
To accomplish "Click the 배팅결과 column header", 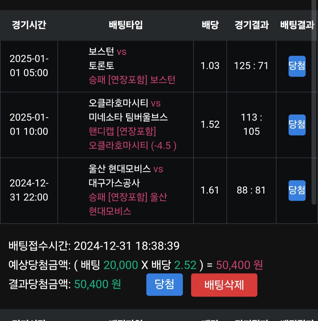I will point(297,25).
